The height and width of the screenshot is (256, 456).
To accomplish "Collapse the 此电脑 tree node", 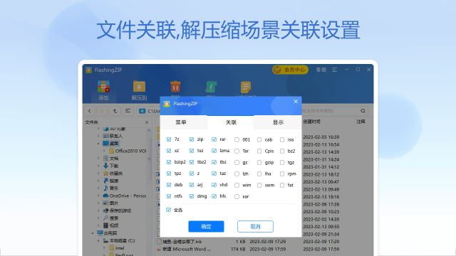I will [x=93, y=233].
